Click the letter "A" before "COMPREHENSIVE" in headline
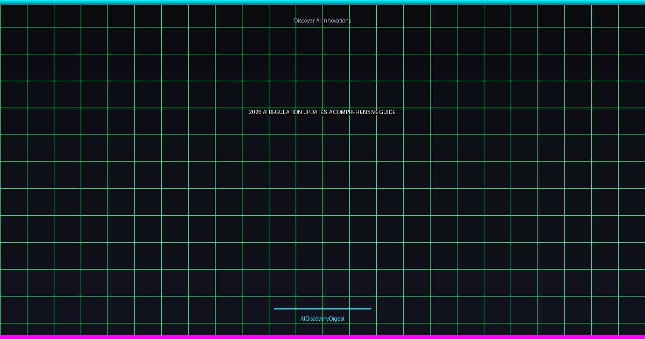The width and height of the screenshot is (645, 339). click(331, 112)
